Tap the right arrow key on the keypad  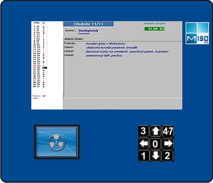click(x=168, y=144)
